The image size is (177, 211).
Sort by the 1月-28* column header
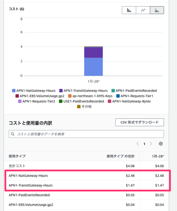(x=157, y=156)
